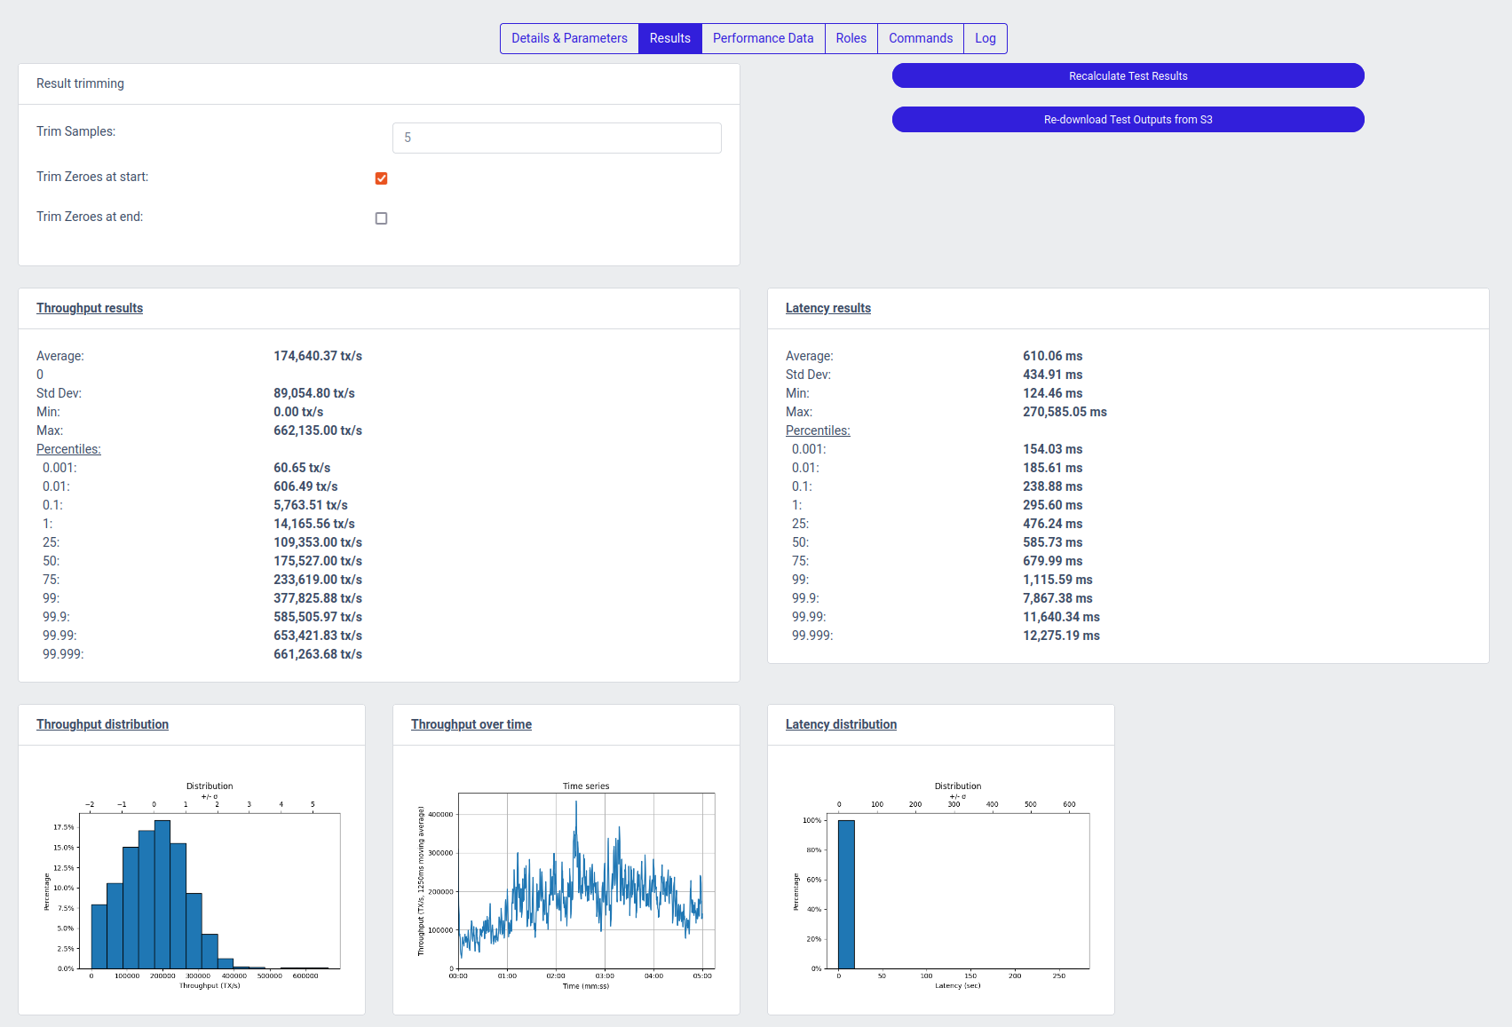Open the Log tab

click(986, 38)
